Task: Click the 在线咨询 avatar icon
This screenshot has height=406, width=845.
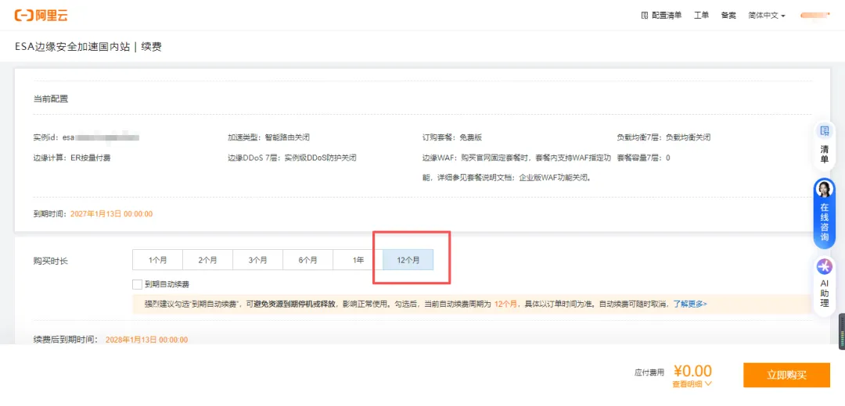Action: point(824,190)
